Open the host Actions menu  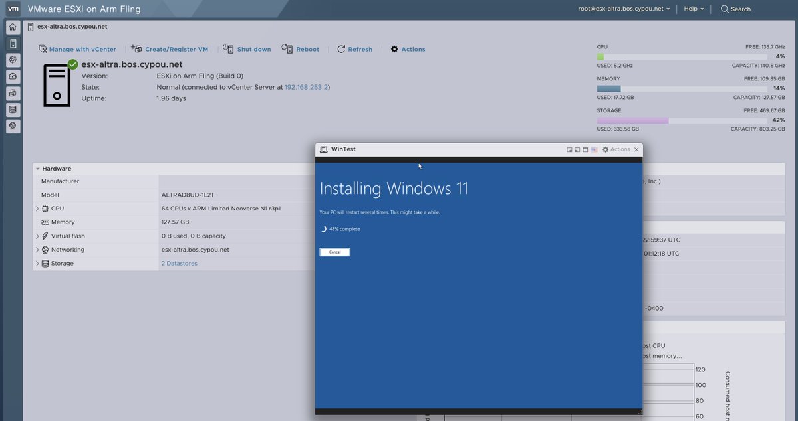coord(408,49)
